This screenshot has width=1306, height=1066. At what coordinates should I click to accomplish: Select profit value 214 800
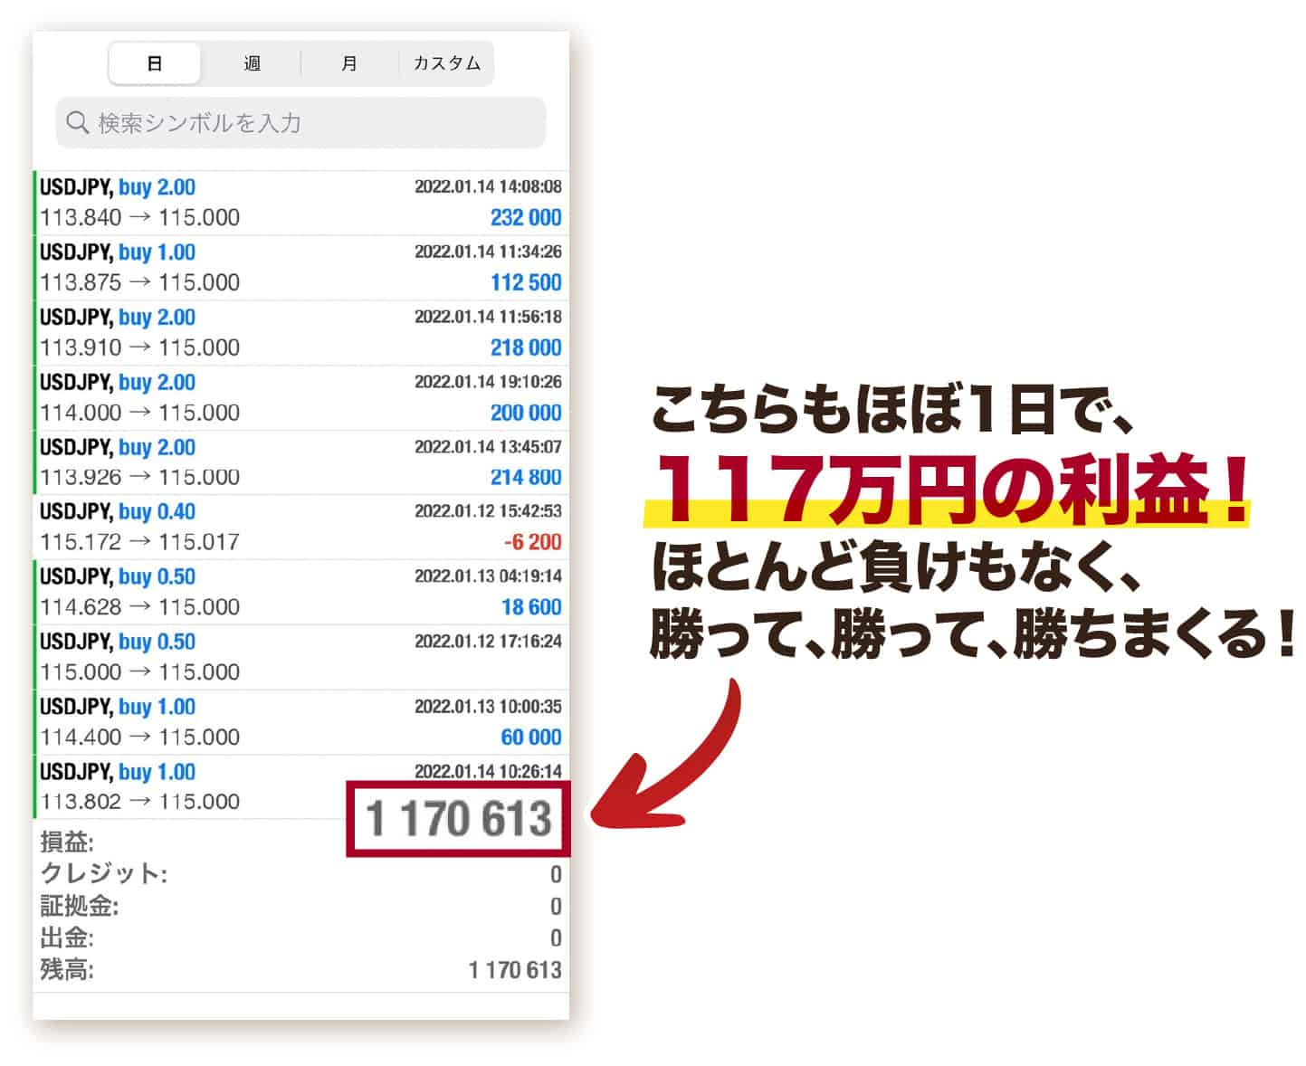coord(526,477)
